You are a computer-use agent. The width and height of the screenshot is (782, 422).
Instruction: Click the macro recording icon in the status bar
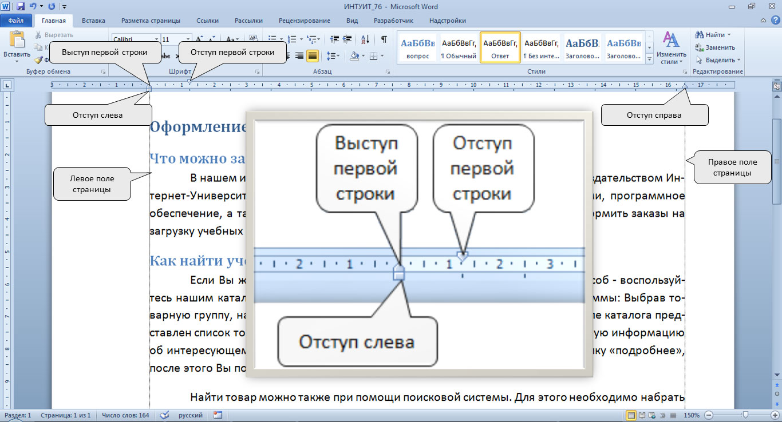pos(218,415)
